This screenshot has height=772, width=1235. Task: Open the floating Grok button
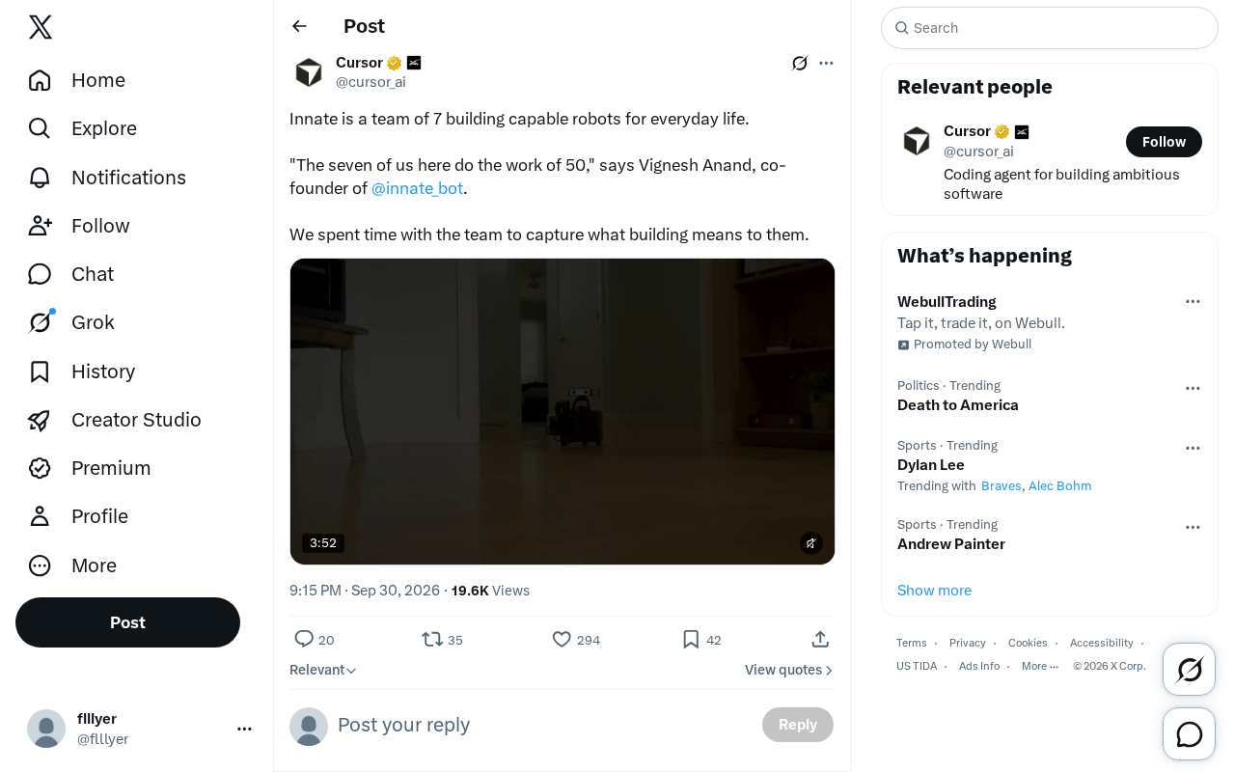click(x=1190, y=669)
